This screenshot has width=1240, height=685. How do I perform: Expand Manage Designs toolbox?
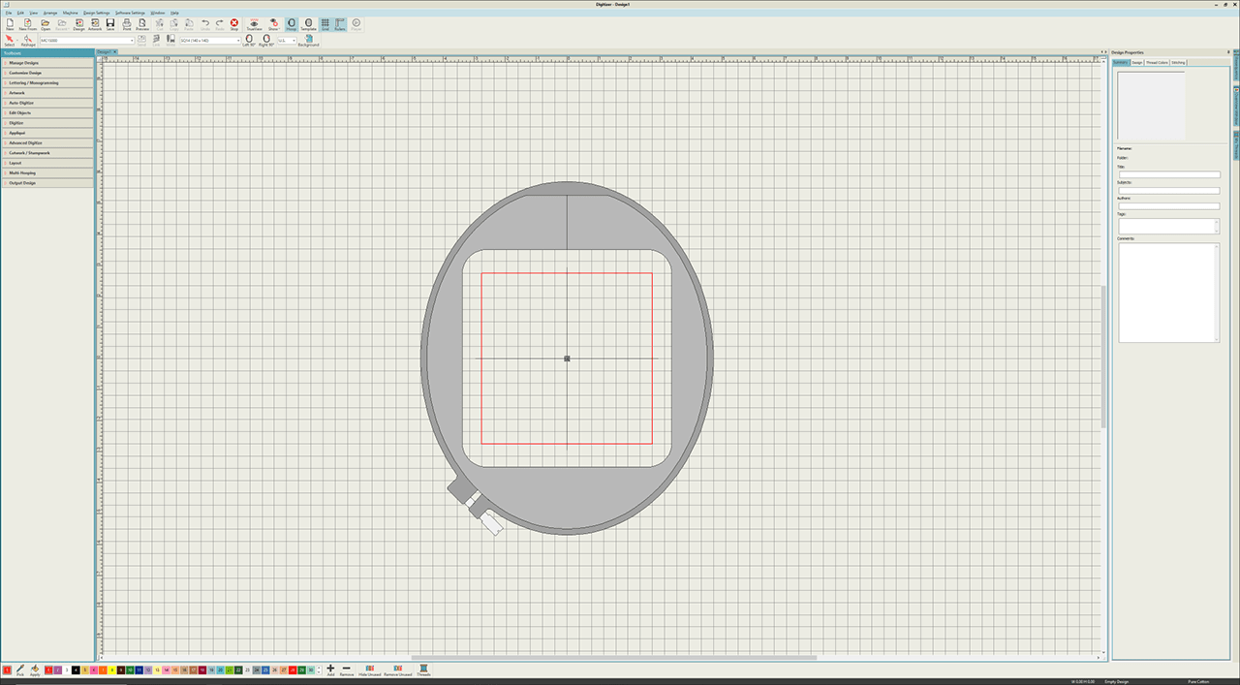tap(47, 63)
